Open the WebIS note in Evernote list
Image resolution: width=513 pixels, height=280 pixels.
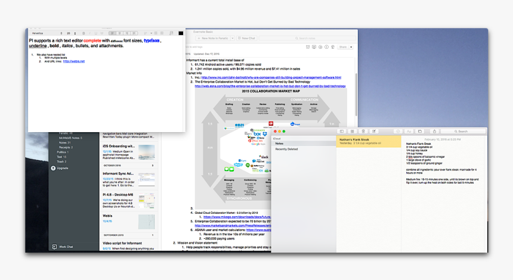129,222
